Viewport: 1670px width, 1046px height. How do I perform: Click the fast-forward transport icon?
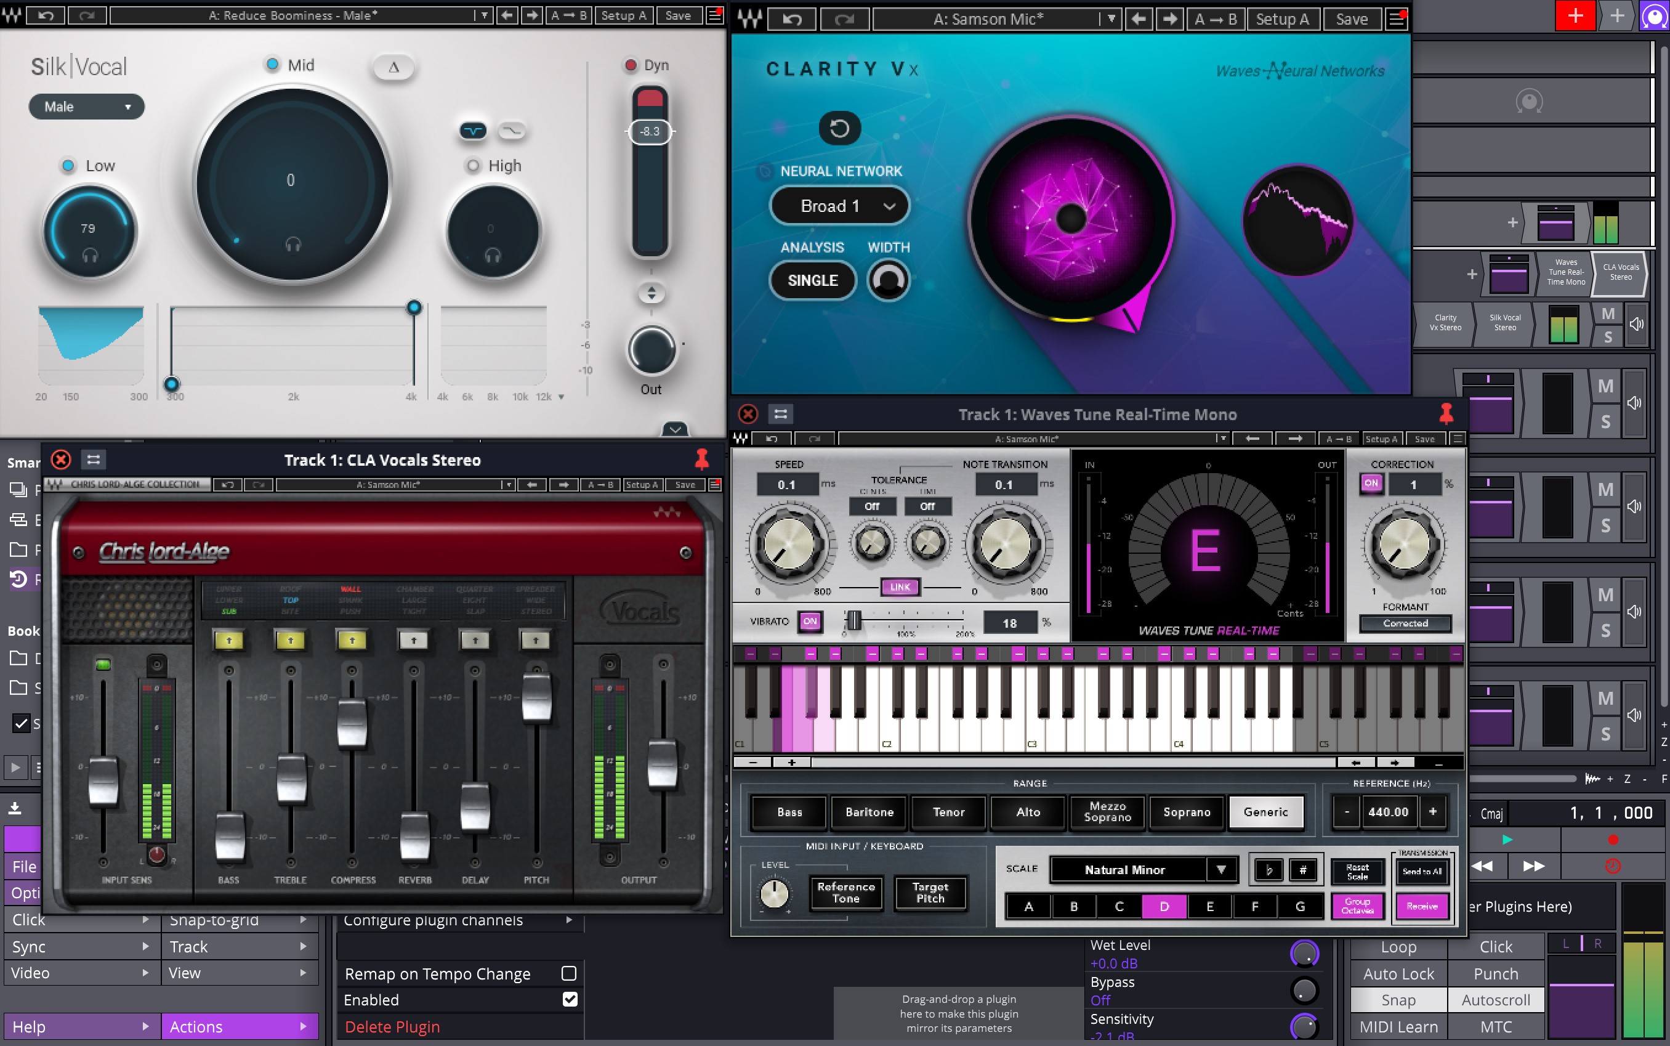pos(1534,866)
